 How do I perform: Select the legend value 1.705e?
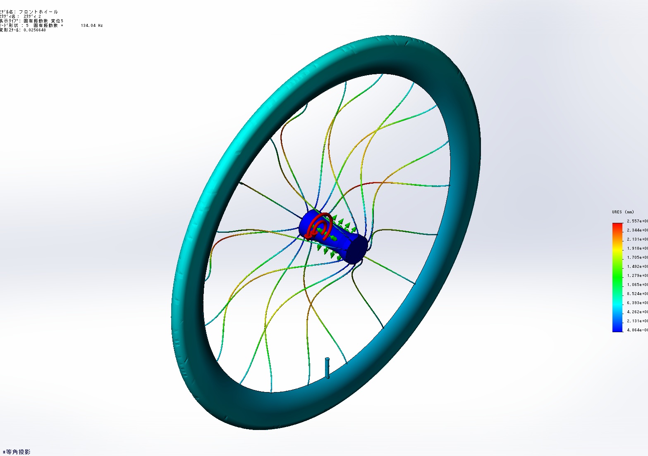(x=637, y=258)
